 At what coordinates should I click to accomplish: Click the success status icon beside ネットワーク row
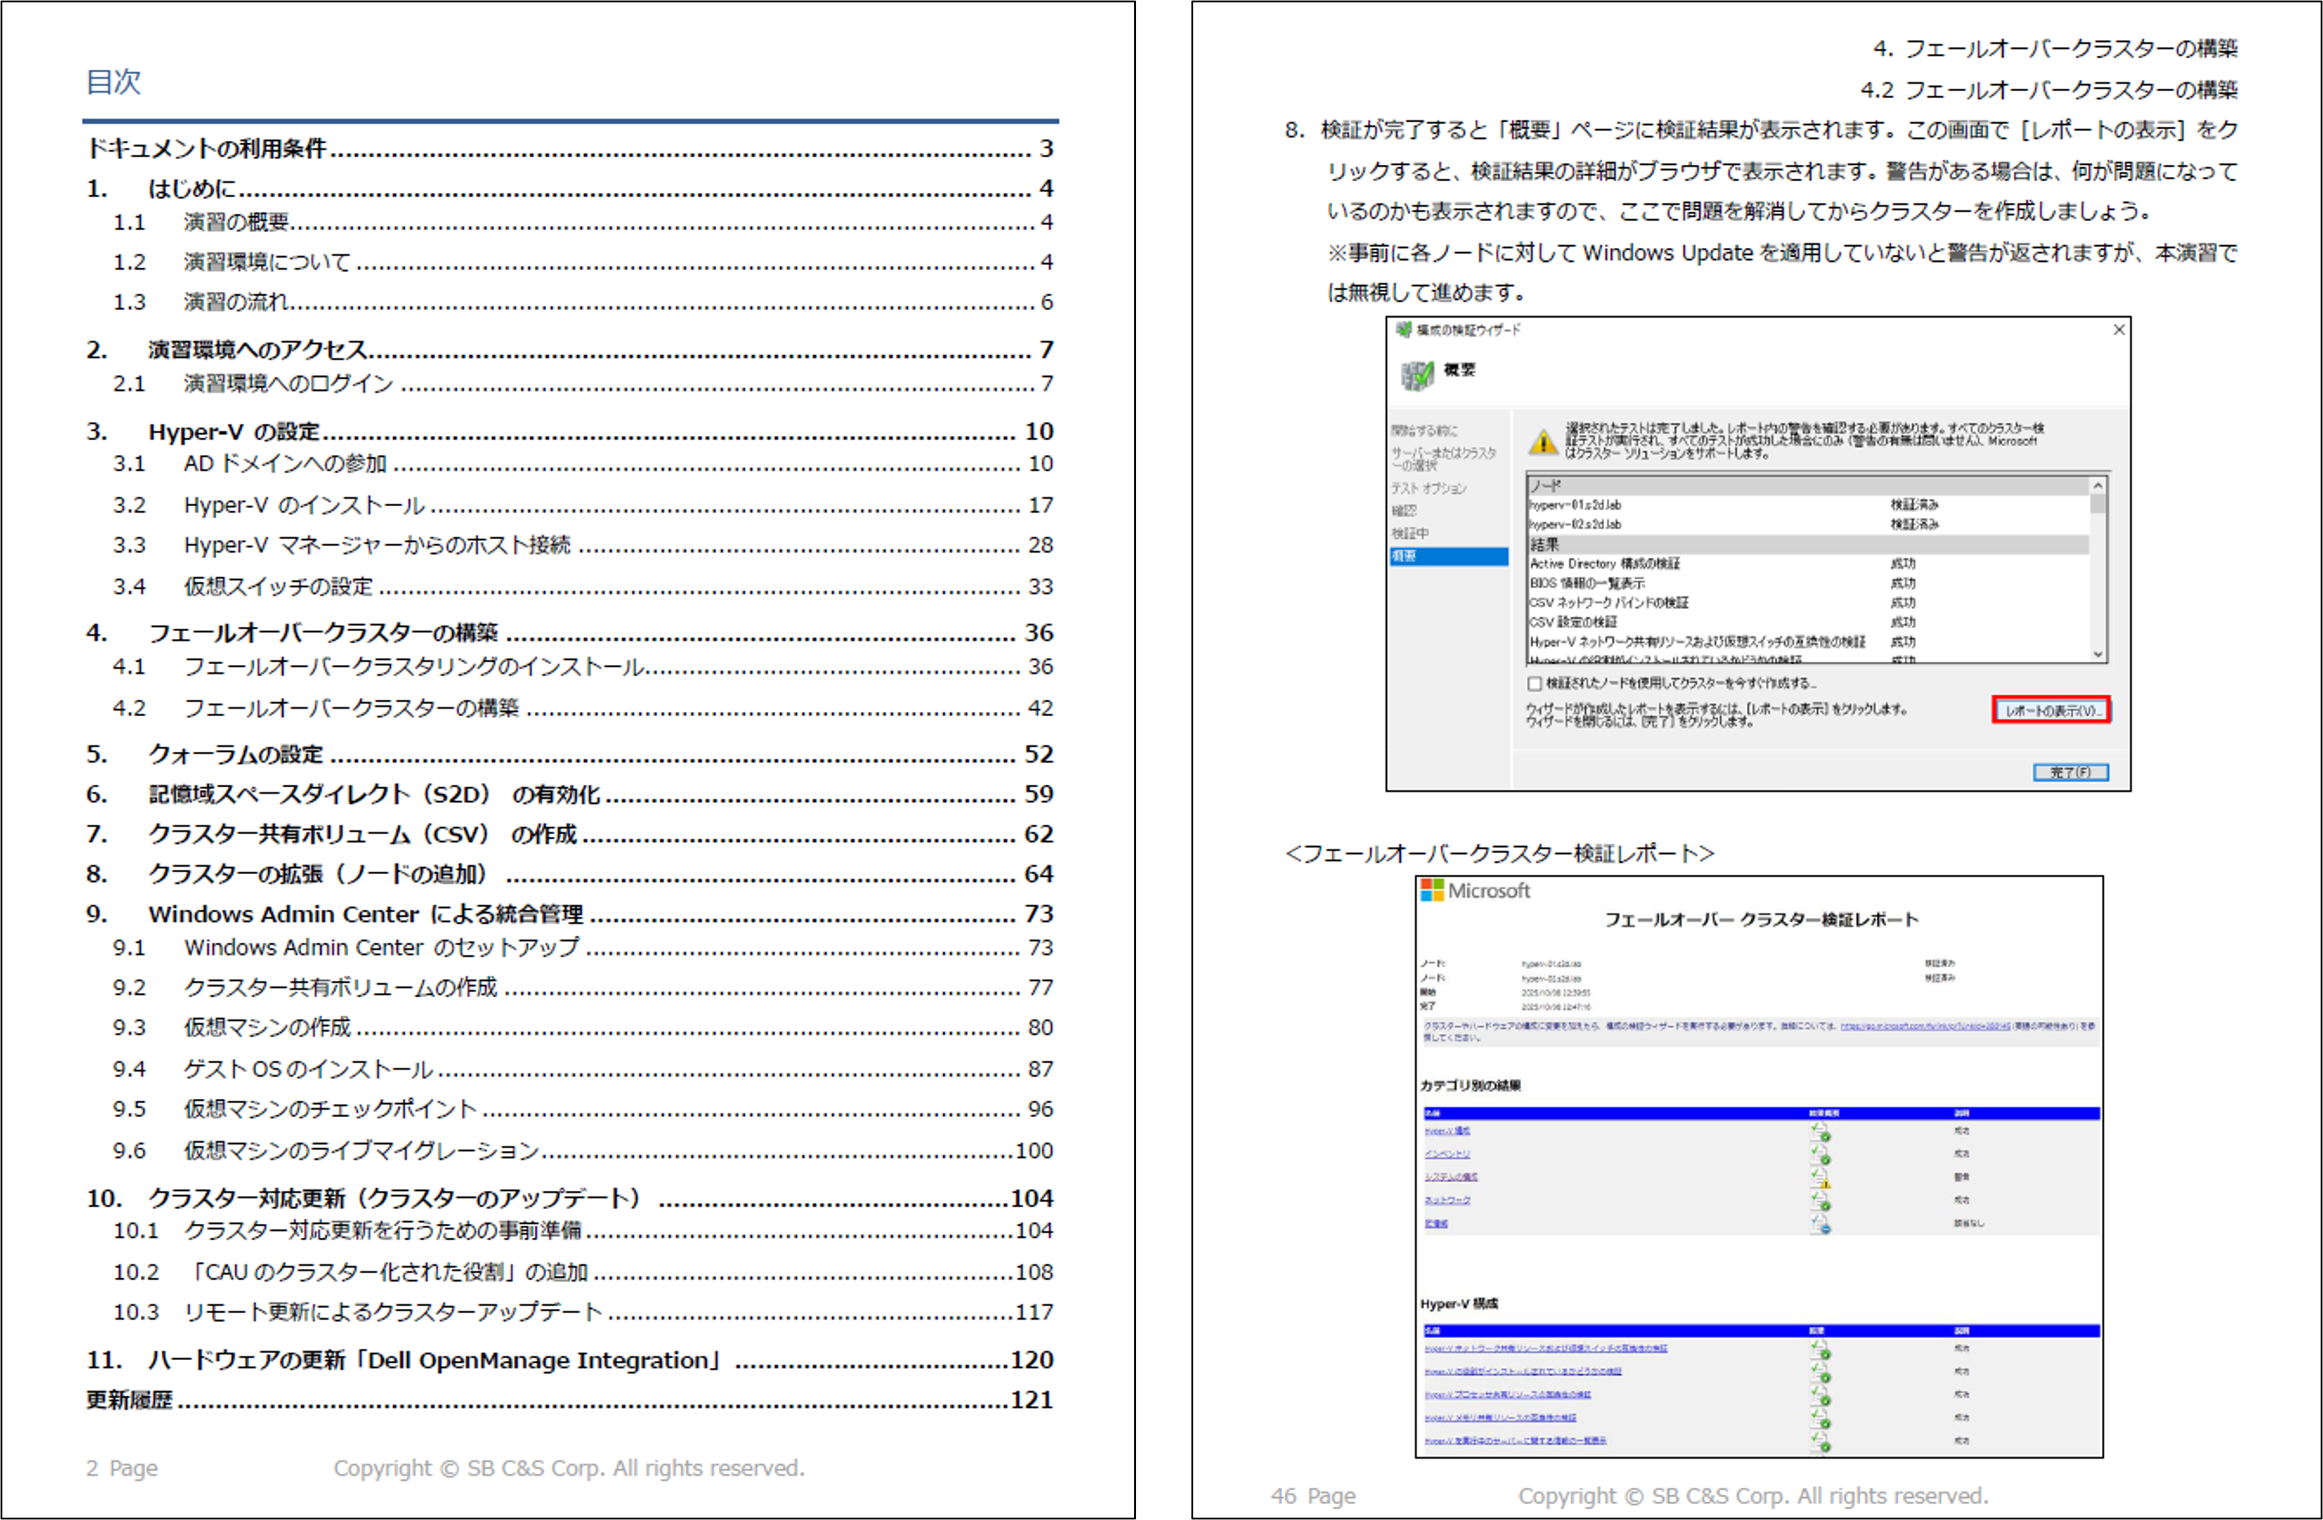click(1820, 1201)
